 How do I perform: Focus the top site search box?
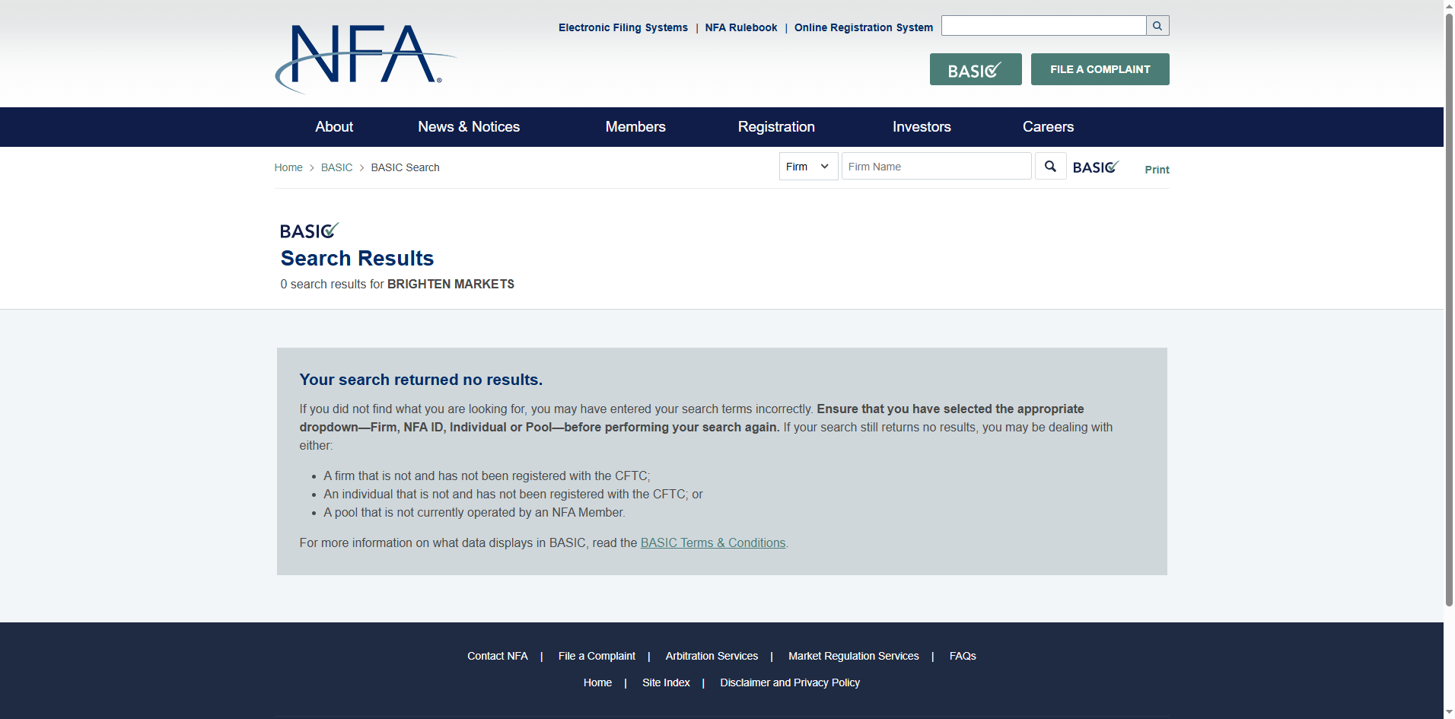coord(1043,26)
